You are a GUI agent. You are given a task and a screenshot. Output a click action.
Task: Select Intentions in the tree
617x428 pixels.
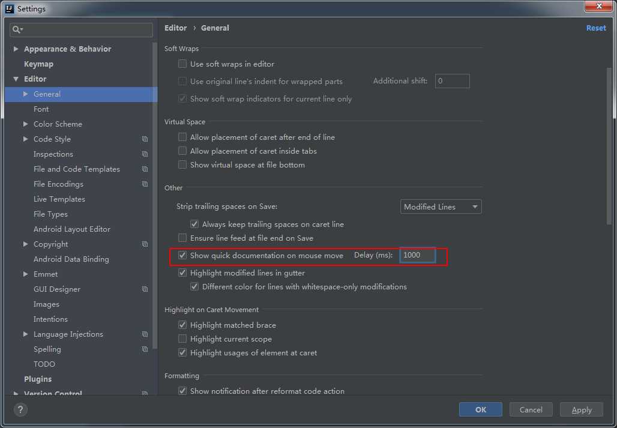(51, 319)
